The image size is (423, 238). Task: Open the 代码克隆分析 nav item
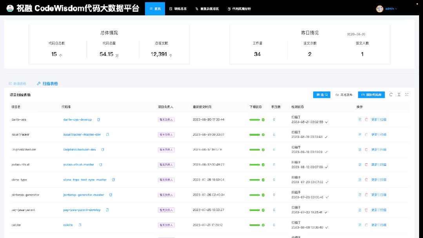[x=239, y=9]
